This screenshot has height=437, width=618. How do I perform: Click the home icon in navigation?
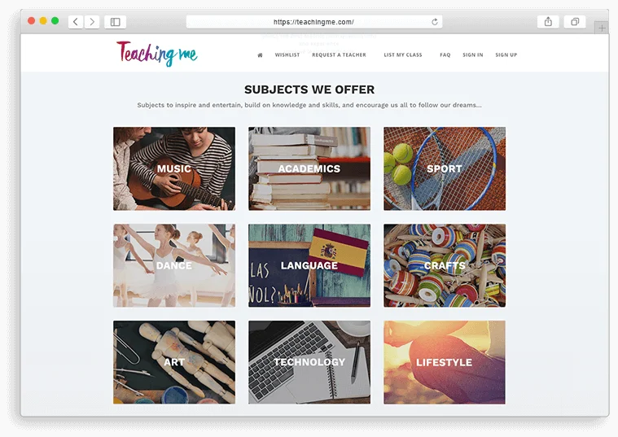(x=260, y=55)
